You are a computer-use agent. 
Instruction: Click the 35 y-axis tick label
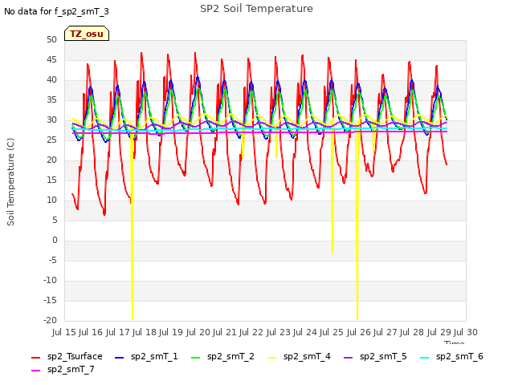(x=51, y=99)
